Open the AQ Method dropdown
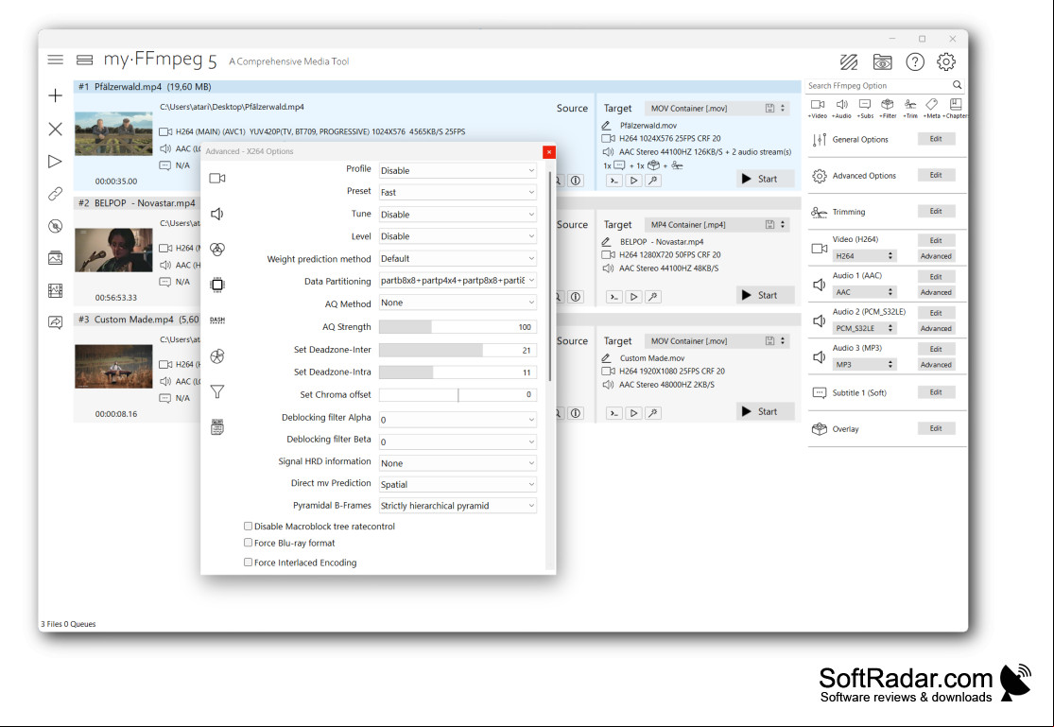 tap(458, 303)
